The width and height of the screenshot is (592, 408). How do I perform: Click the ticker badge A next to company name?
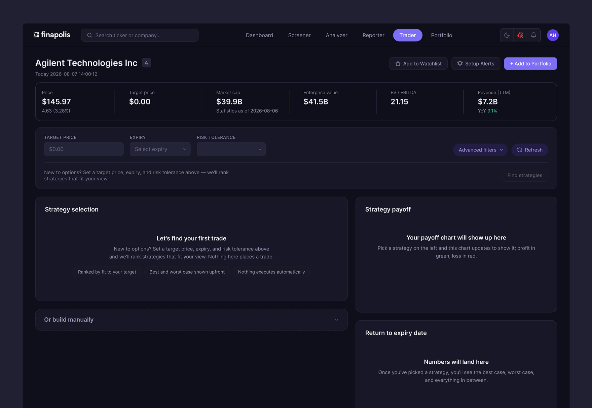coord(146,63)
